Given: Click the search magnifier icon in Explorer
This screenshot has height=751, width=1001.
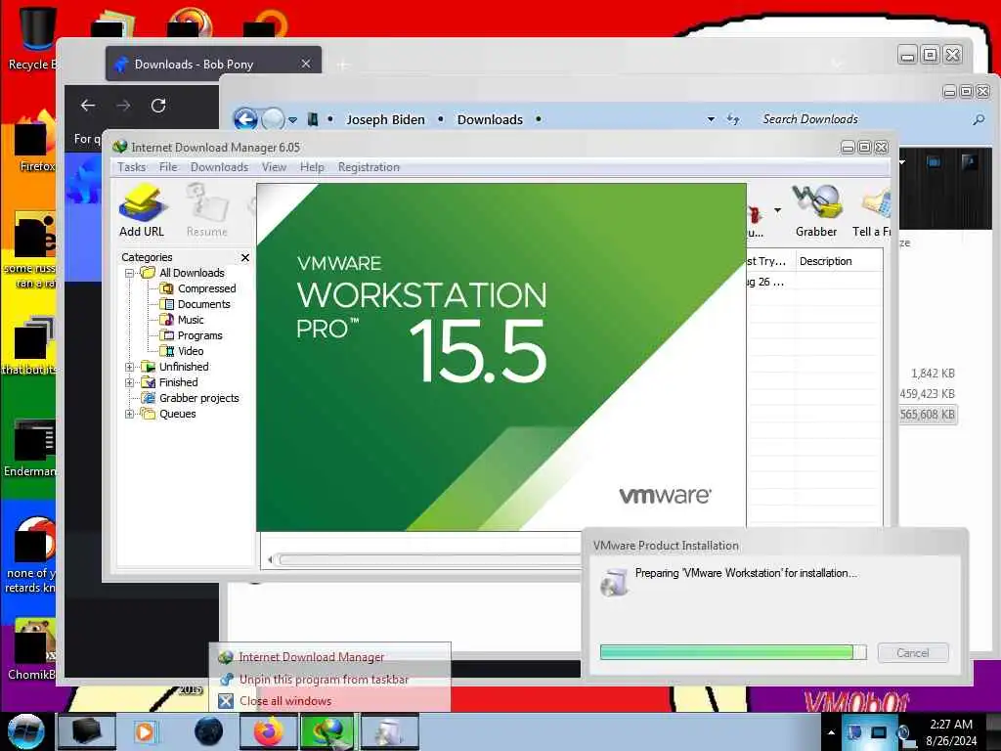Looking at the screenshot, I should 979,119.
